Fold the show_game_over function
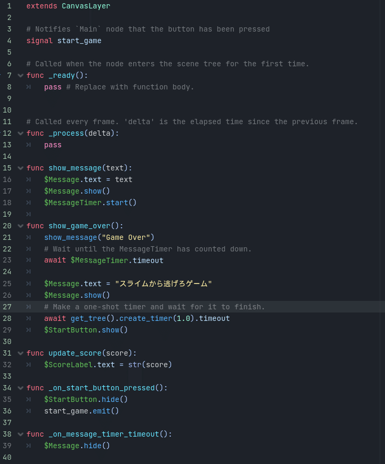The image size is (385, 464). point(21,226)
